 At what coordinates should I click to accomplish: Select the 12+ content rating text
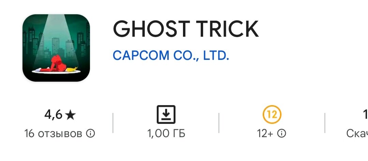point(265,133)
